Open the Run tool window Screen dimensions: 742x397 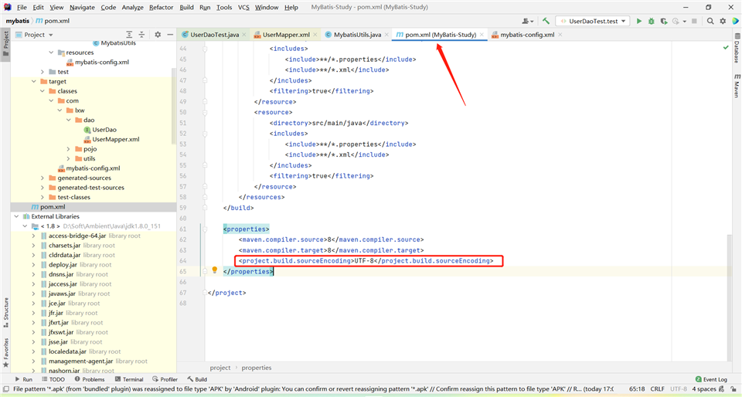coord(23,379)
